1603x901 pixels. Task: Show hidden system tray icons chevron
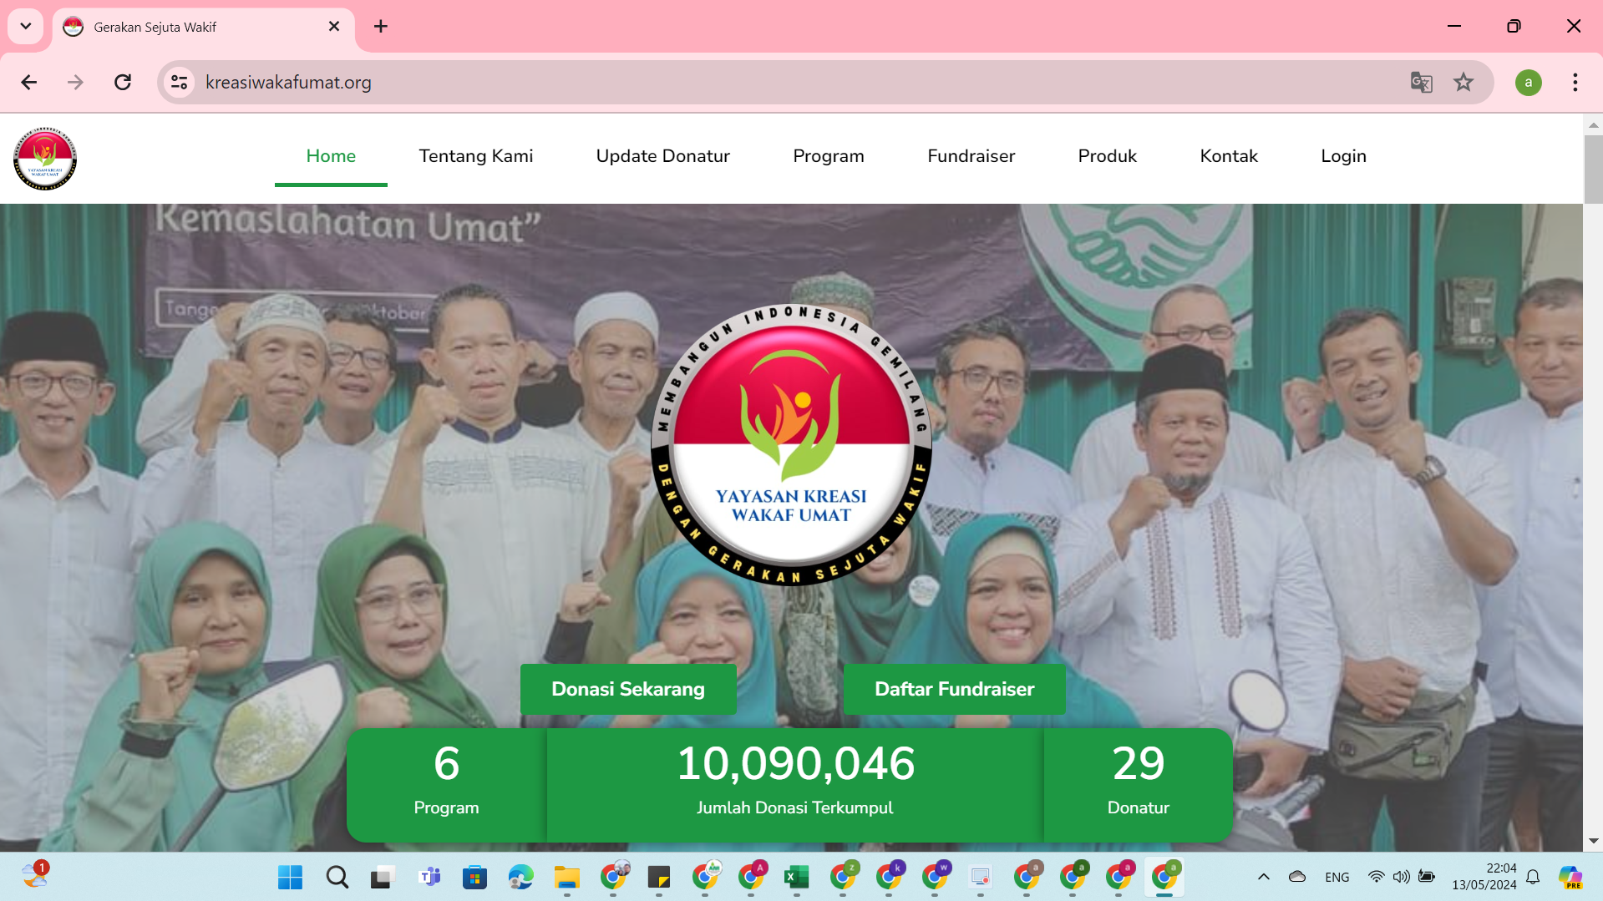point(1263,877)
